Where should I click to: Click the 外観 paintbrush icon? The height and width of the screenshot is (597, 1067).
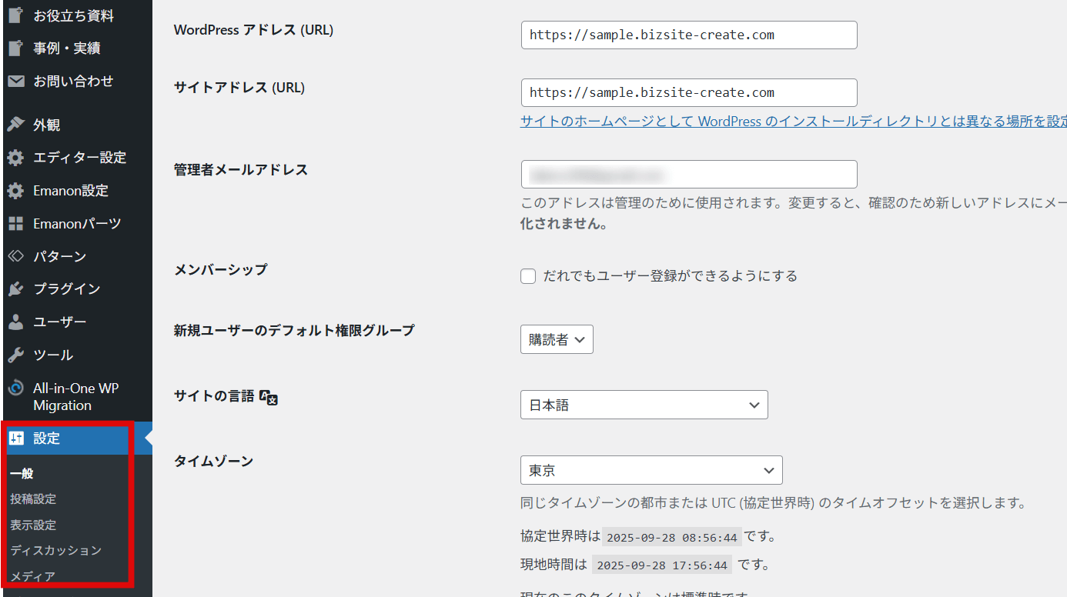point(15,125)
